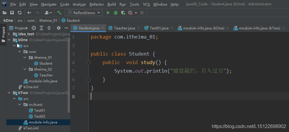Image resolution: width=289 pixels, height=132 pixels.
Task: Close the Student.java tab
Action: (103, 28)
